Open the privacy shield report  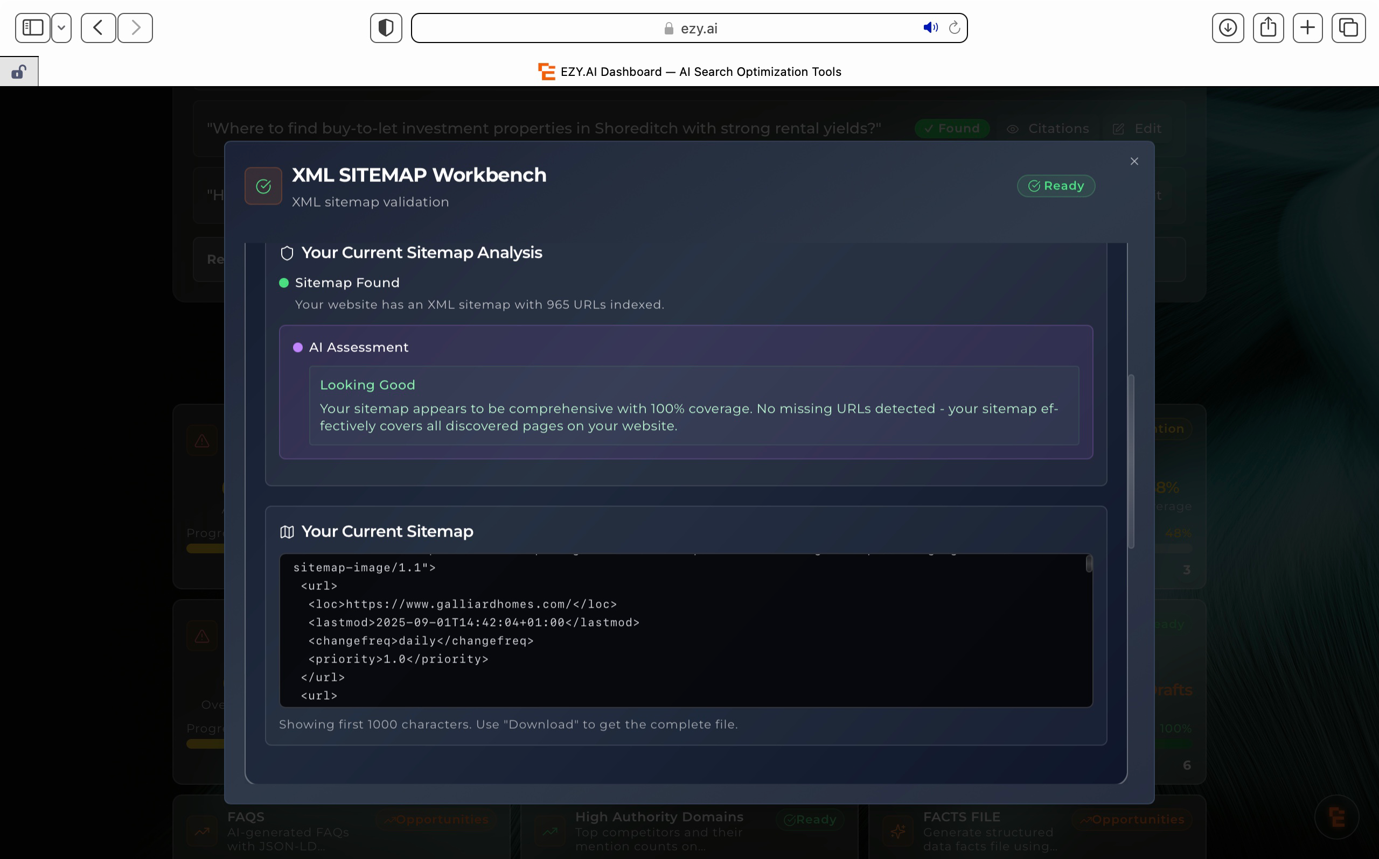click(385, 27)
